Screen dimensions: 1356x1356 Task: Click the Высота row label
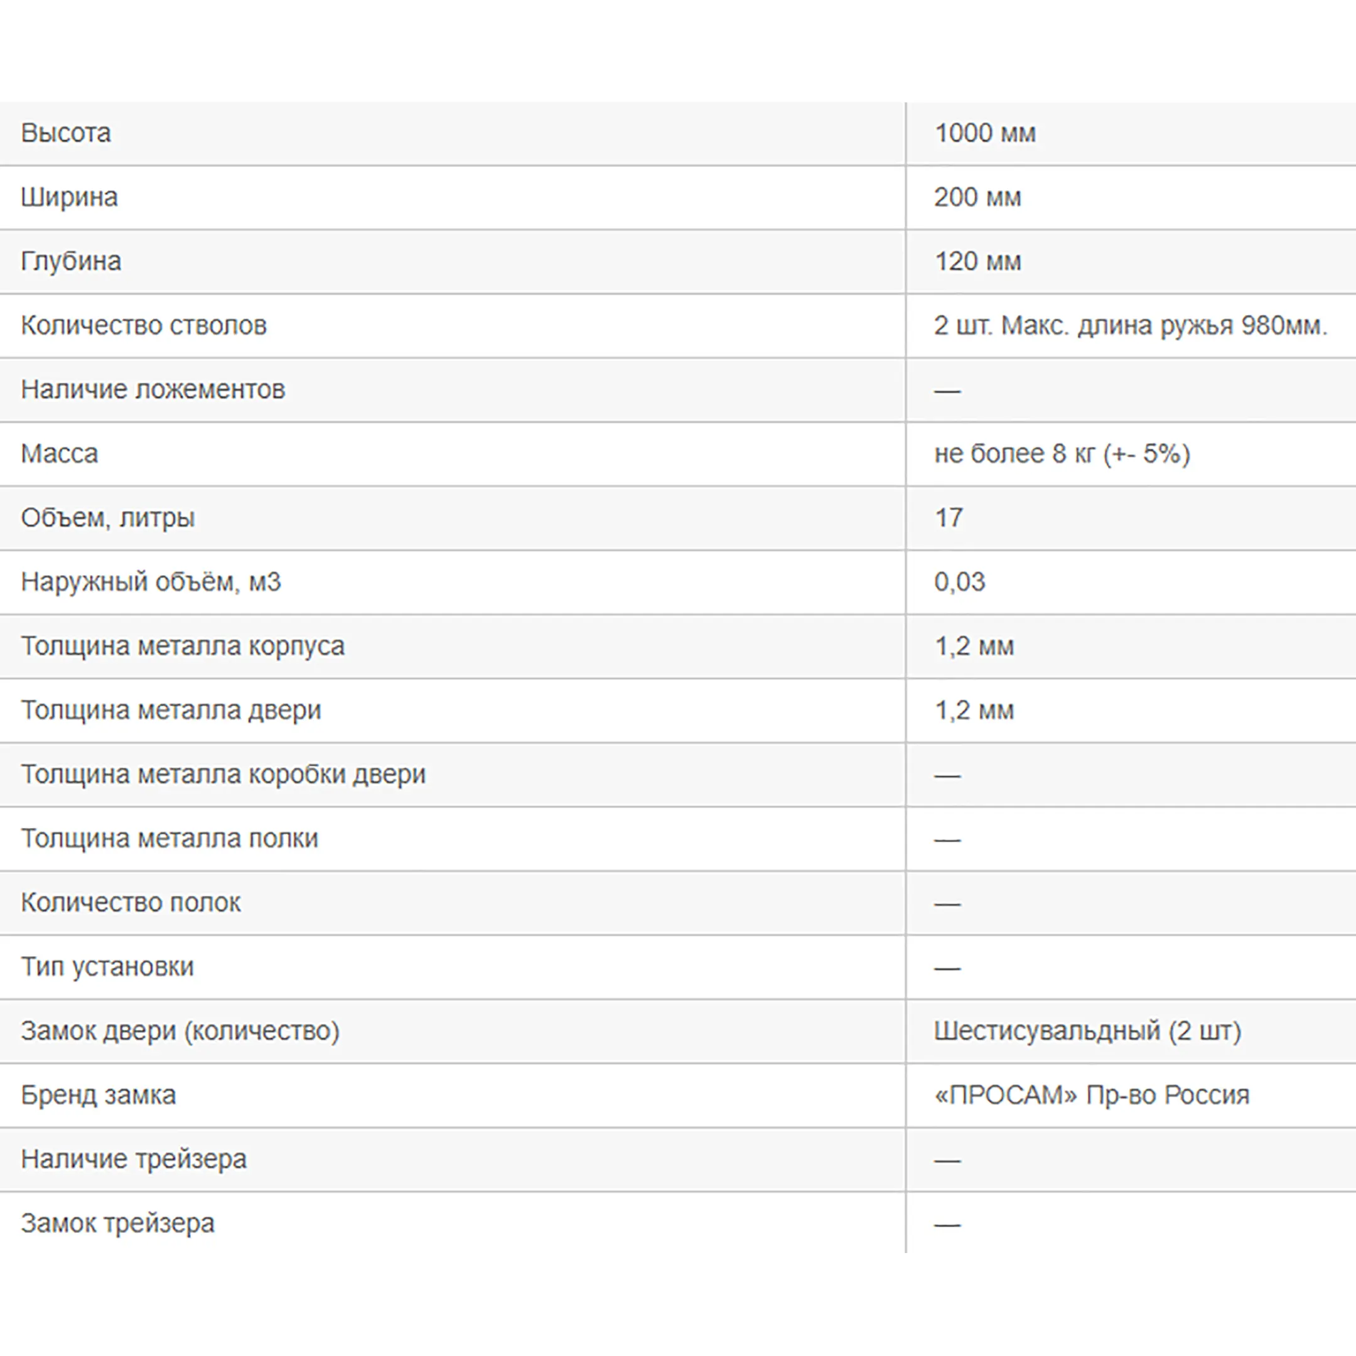(x=66, y=133)
